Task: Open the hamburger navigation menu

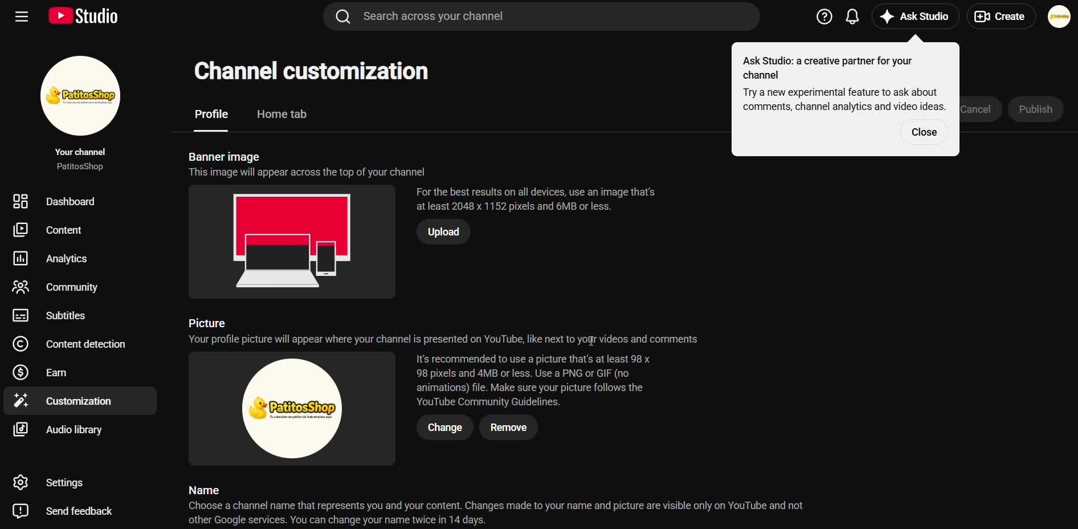Action: tap(22, 17)
